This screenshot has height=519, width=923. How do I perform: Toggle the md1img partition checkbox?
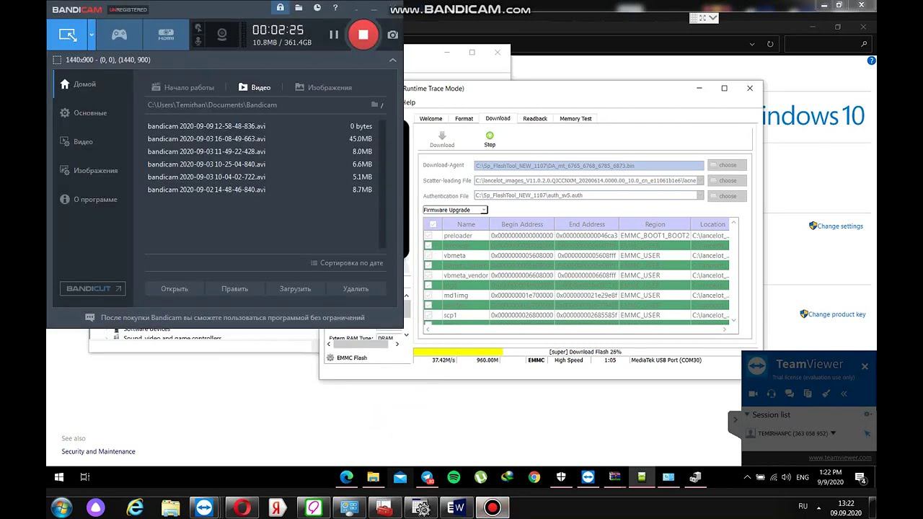(x=428, y=295)
